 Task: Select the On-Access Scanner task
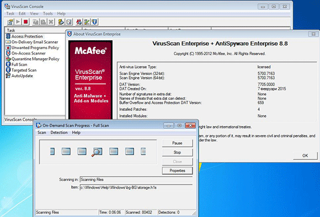coord(28,54)
